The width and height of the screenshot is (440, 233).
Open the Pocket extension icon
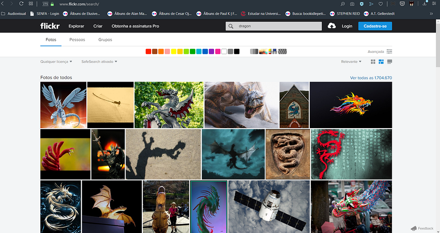(402, 4)
